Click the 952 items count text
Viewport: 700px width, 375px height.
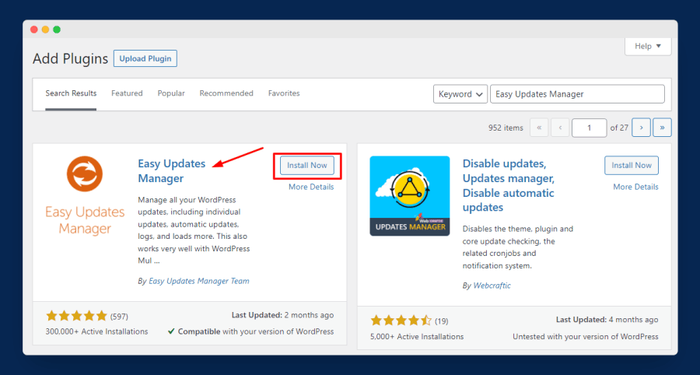click(x=506, y=128)
